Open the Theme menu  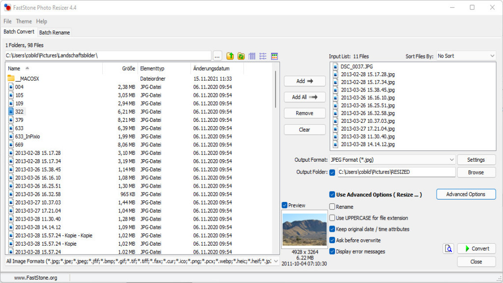coord(24,21)
